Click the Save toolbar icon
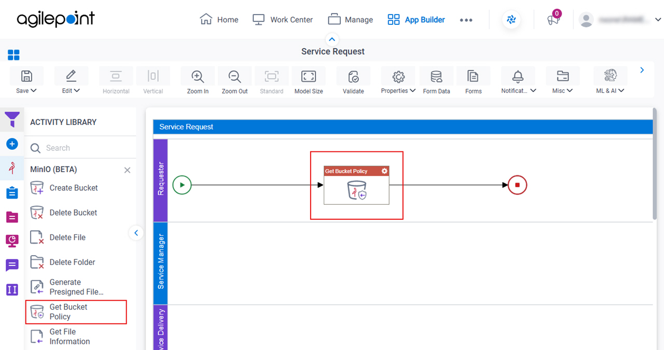The image size is (664, 350). 26,76
